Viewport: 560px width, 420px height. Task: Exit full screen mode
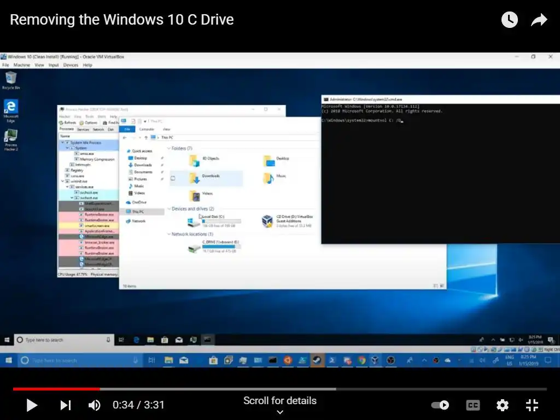point(532,405)
